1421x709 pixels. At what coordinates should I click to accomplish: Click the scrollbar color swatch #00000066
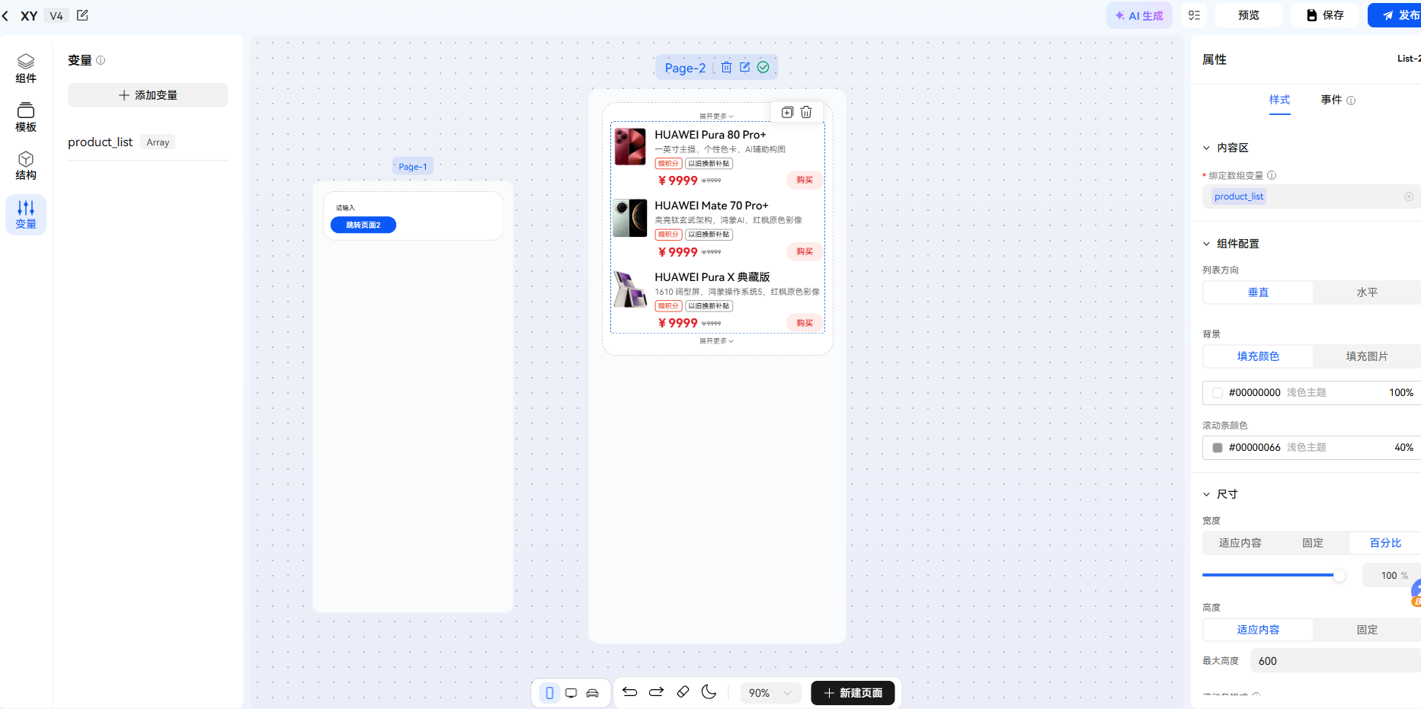coord(1218,448)
